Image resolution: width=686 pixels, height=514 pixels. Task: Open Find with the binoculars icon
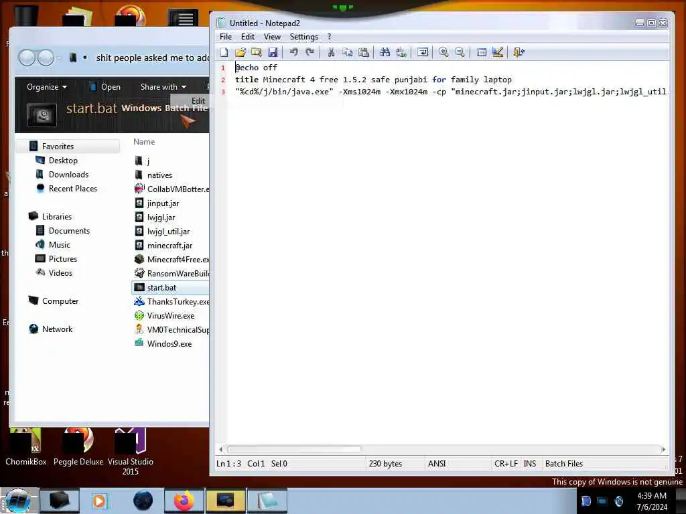[385, 52]
